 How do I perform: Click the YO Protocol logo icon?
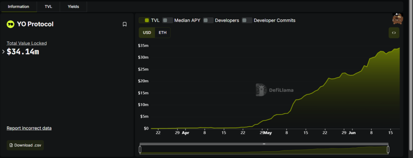click(10, 24)
